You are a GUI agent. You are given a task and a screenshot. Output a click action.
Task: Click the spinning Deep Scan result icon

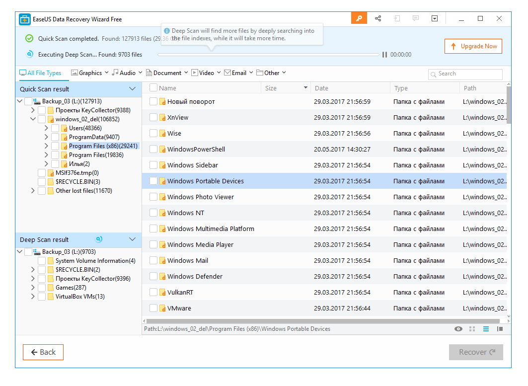click(x=99, y=239)
